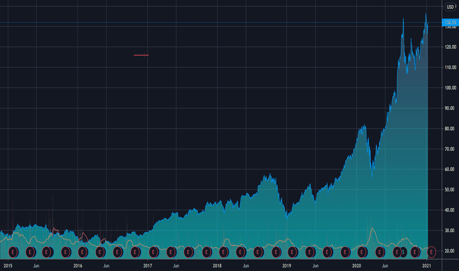The width and height of the screenshot is (459, 271).
Task: Click the 2016 label on time axis
Action: pos(78,266)
